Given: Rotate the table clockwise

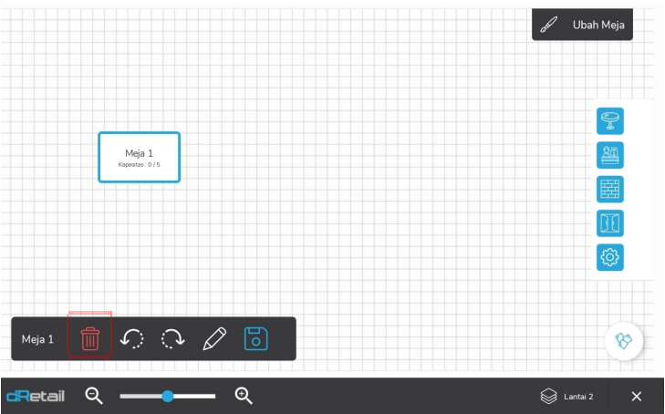Looking at the screenshot, I should tap(172, 338).
